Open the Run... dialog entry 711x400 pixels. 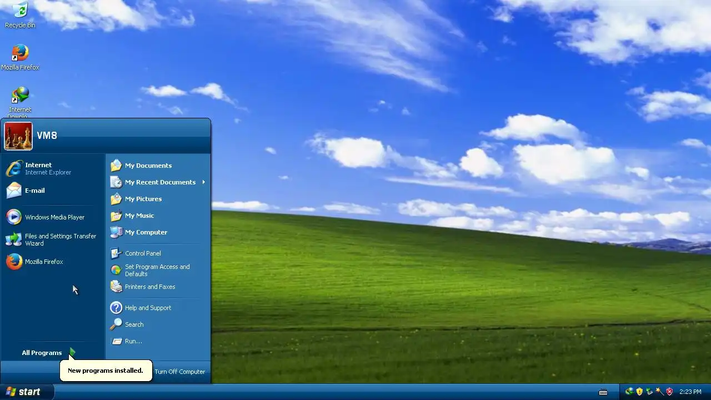pos(158,341)
